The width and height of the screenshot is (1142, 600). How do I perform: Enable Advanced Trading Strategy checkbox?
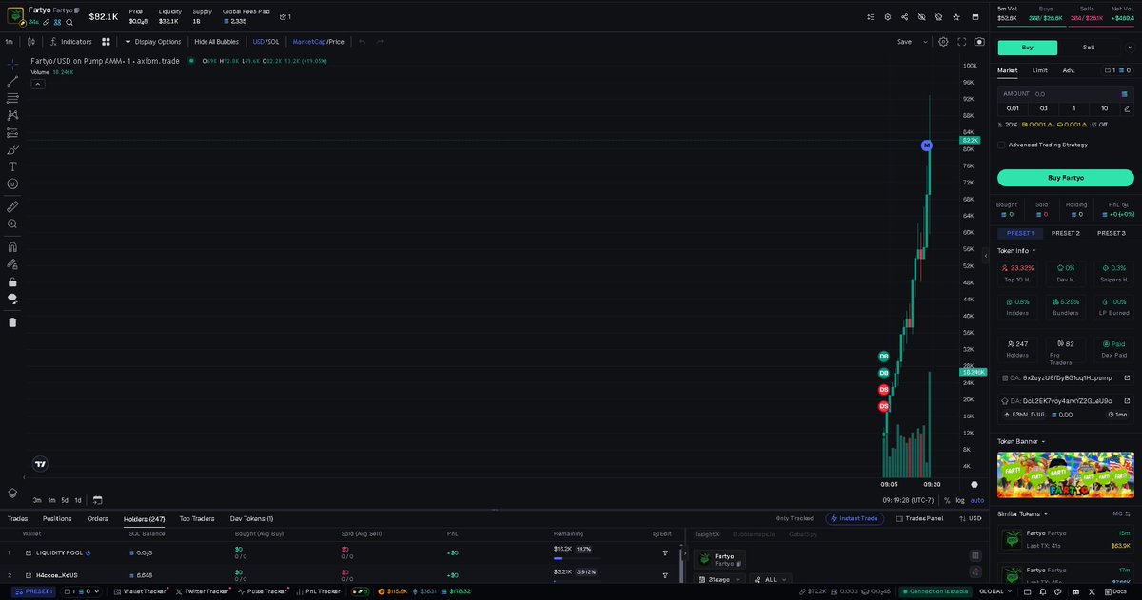[1001, 145]
